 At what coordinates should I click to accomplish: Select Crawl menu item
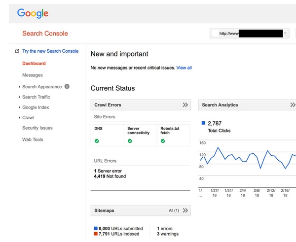[x=28, y=118]
